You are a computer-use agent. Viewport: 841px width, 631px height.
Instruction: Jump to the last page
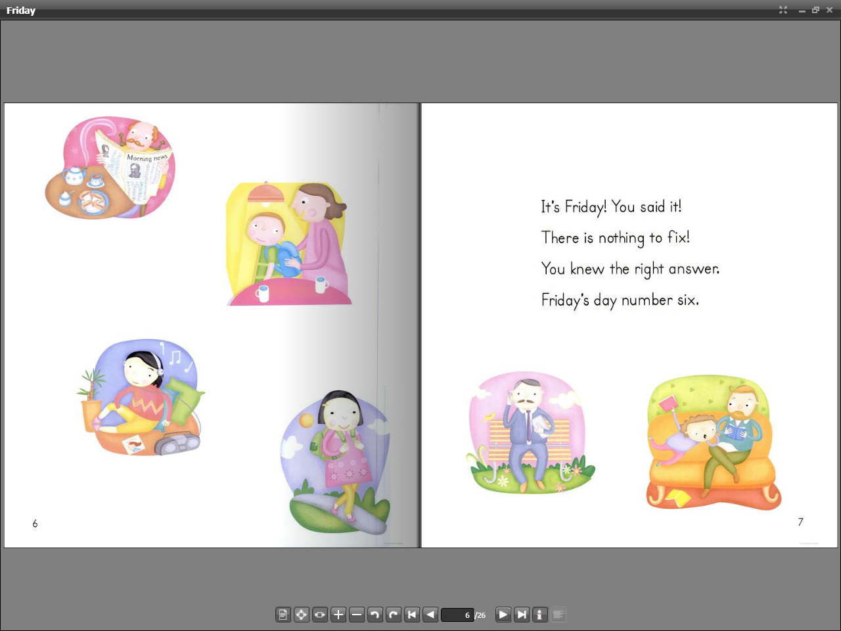[x=521, y=615]
